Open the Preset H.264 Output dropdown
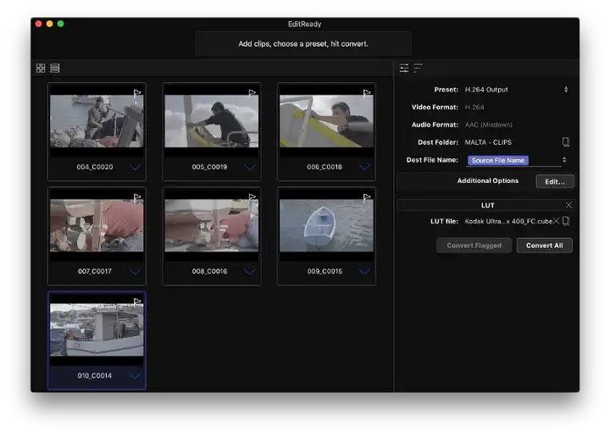The height and width of the screenshot is (436, 610). coord(516,90)
